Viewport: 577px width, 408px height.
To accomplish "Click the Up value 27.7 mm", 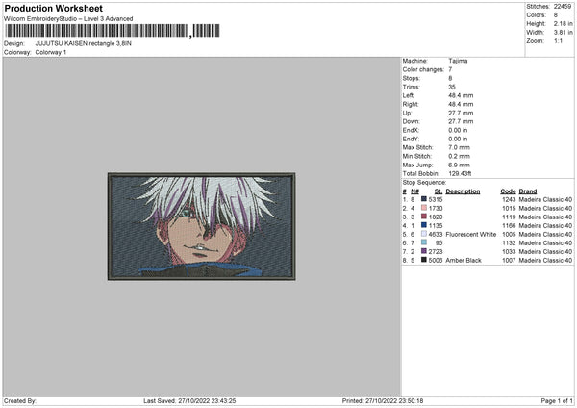I will click(461, 113).
